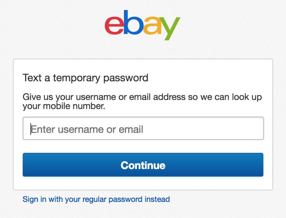Image resolution: width=286 pixels, height=218 pixels.
Task: Click the word "temporary" in the heading
Action: click(x=77, y=78)
